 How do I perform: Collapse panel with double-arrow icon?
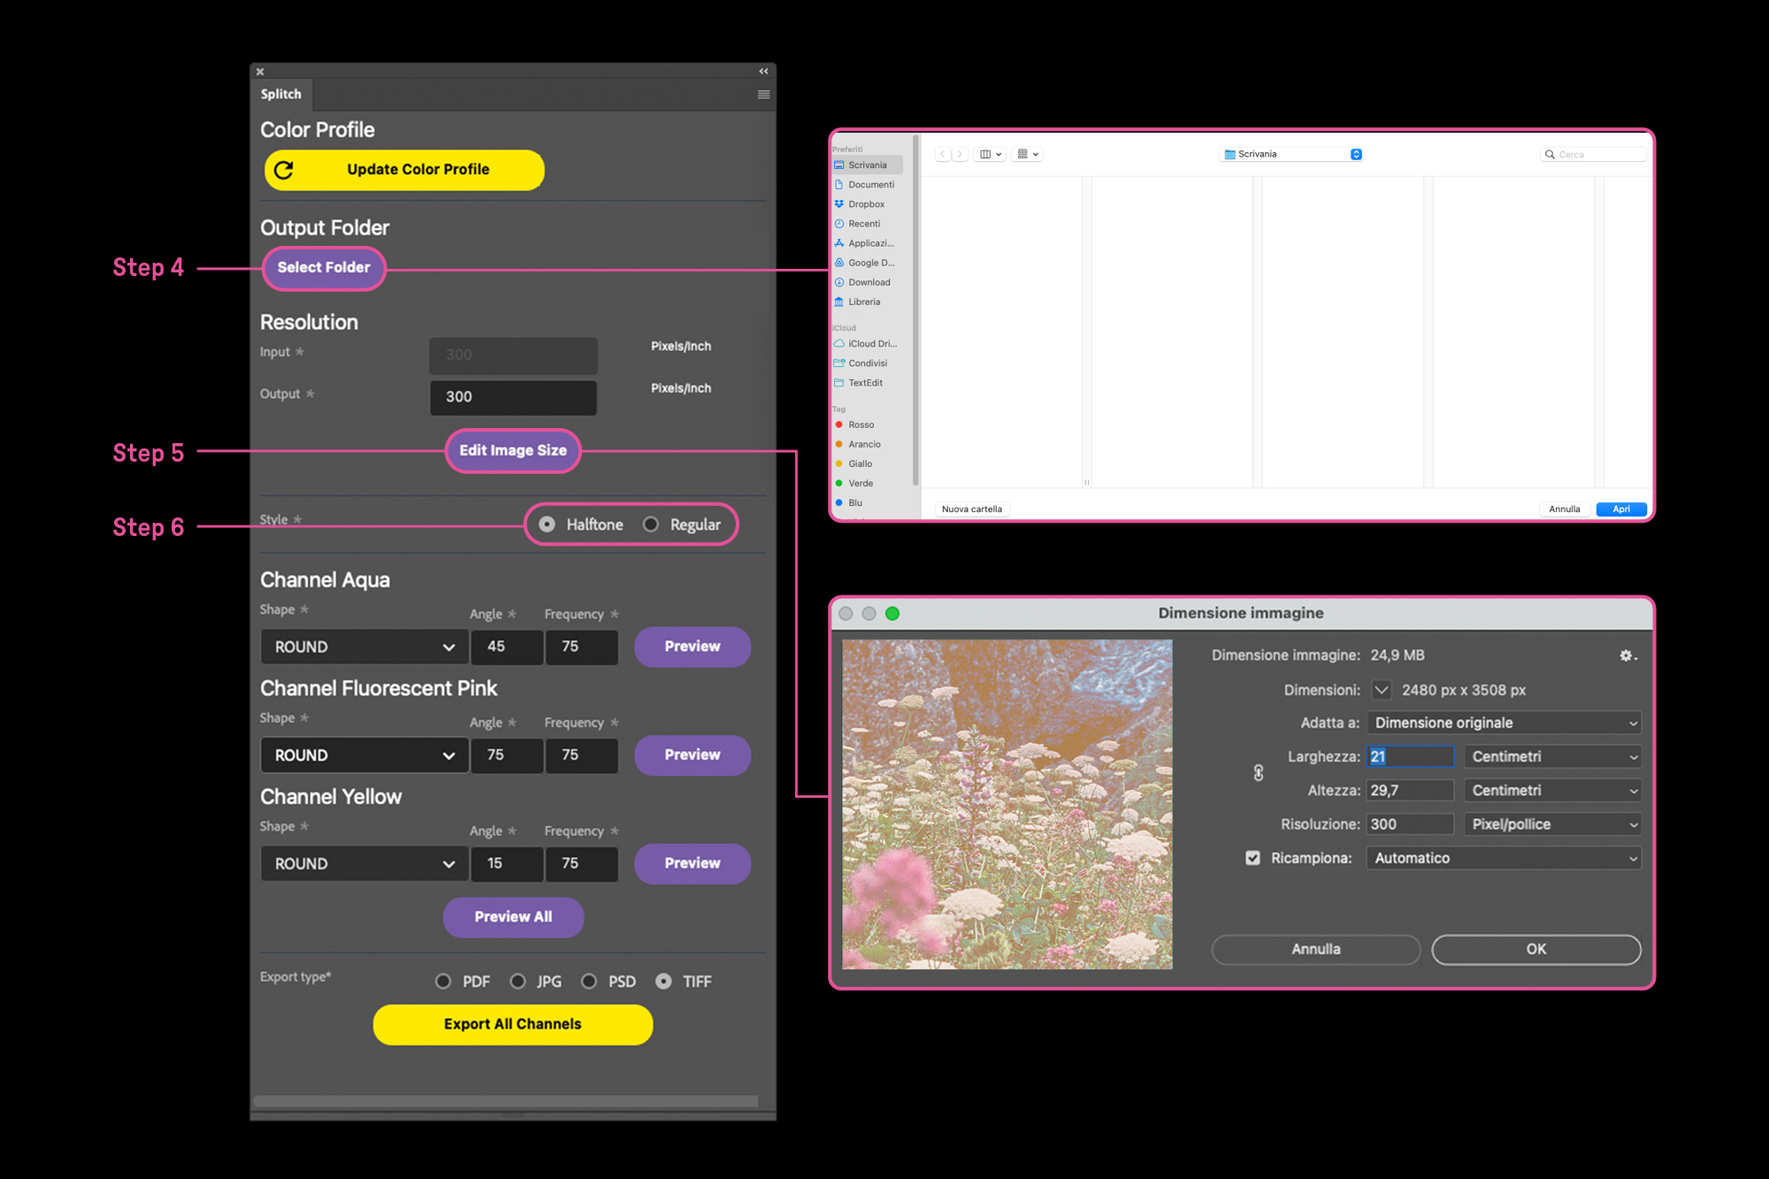pos(763,72)
